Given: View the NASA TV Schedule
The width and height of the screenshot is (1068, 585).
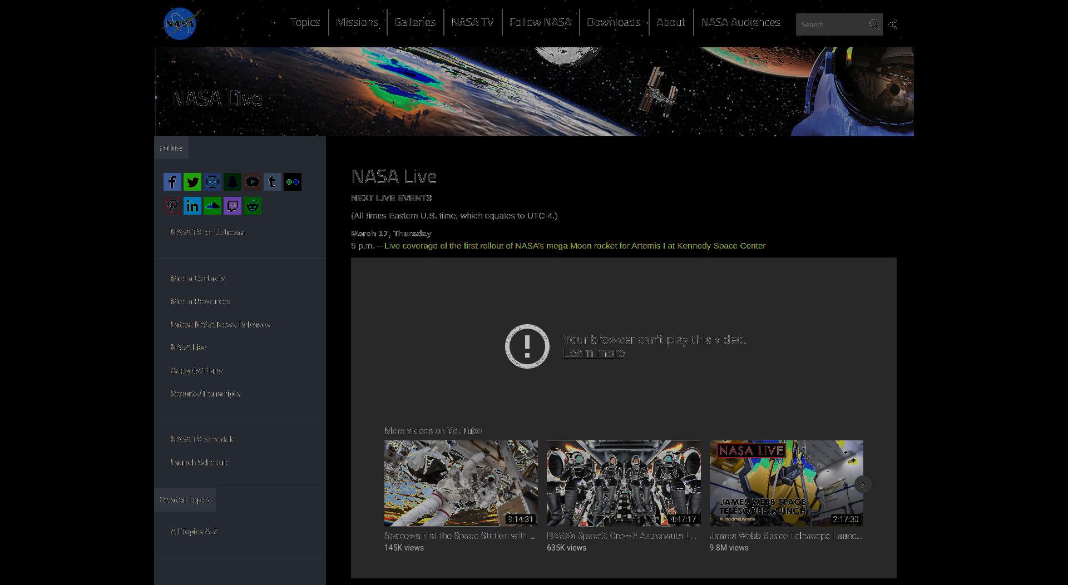Looking at the screenshot, I should [203, 439].
